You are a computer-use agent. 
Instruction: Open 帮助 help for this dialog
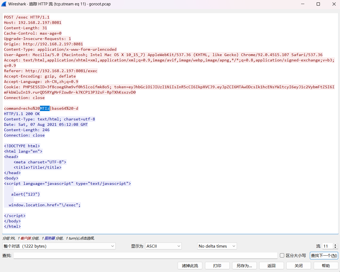(x=326, y=266)
